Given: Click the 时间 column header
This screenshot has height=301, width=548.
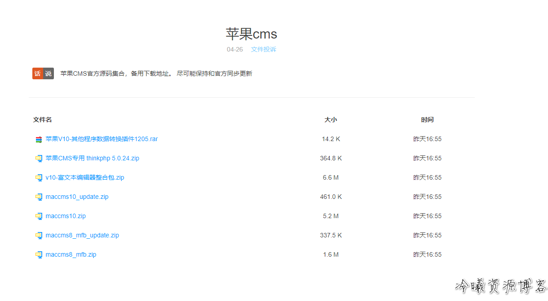Looking at the screenshot, I should point(427,120).
